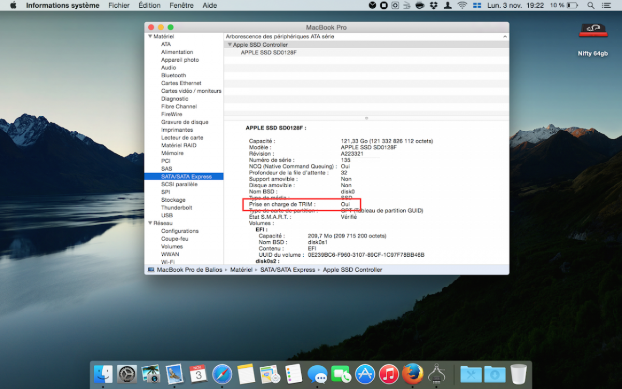Image resolution: width=622 pixels, height=389 pixels.
Task: Click the pane splitter handle dot
Action: click(366, 118)
